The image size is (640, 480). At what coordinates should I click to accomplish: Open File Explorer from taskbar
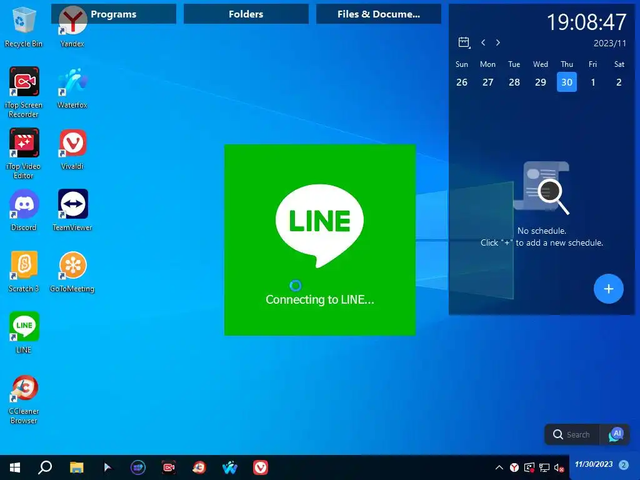(x=76, y=467)
